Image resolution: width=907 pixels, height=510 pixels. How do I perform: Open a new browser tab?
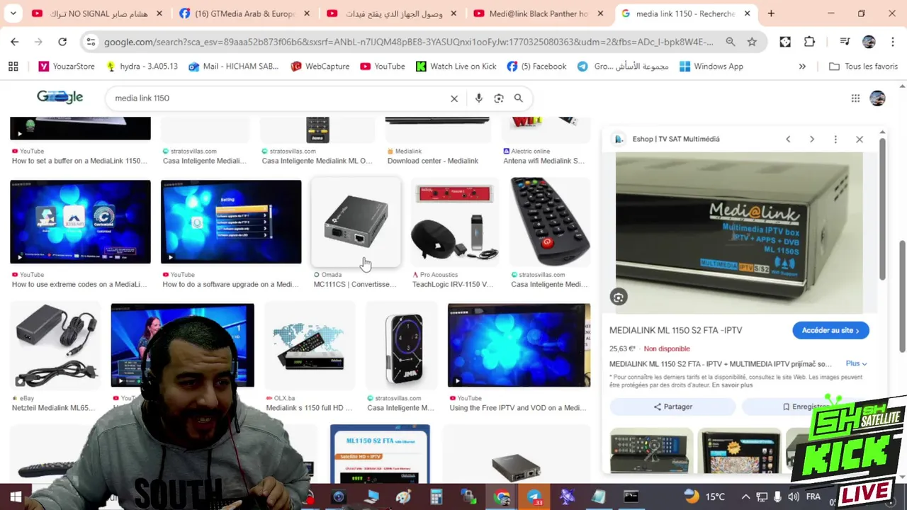tap(771, 13)
